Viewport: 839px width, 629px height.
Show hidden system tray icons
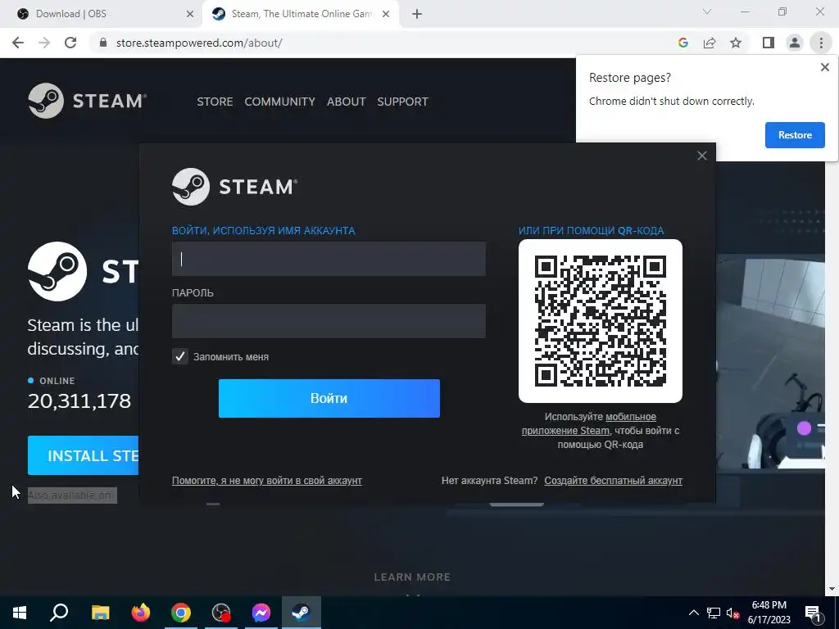pyautogui.click(x=693, y=613)
